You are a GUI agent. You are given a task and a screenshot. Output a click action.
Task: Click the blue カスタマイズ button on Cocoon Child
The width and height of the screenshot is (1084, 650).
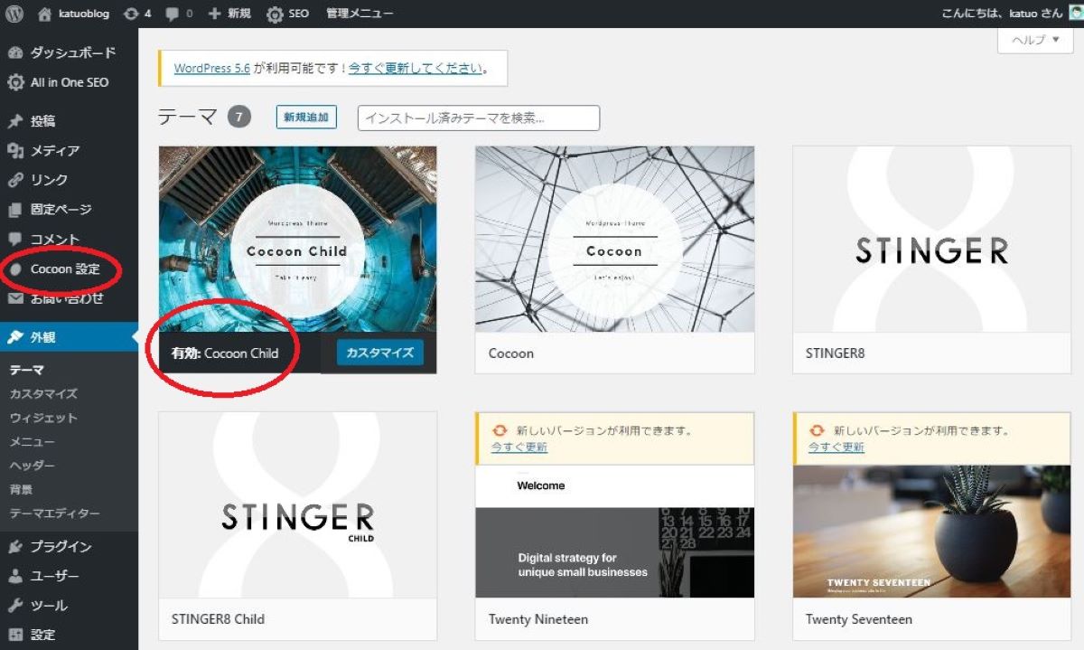pyautogui.click(x=380, y=353)
